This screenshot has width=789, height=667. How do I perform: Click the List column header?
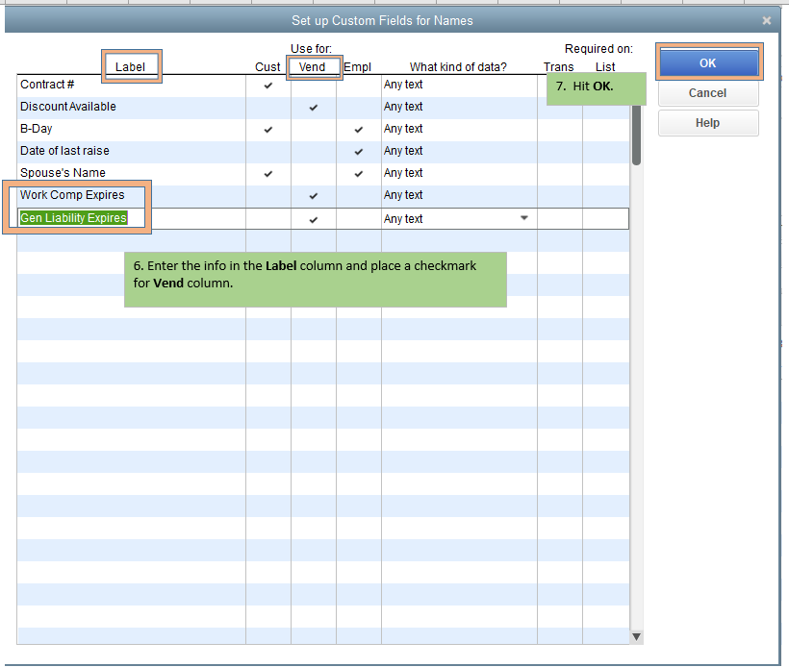[x=605, y=67]
